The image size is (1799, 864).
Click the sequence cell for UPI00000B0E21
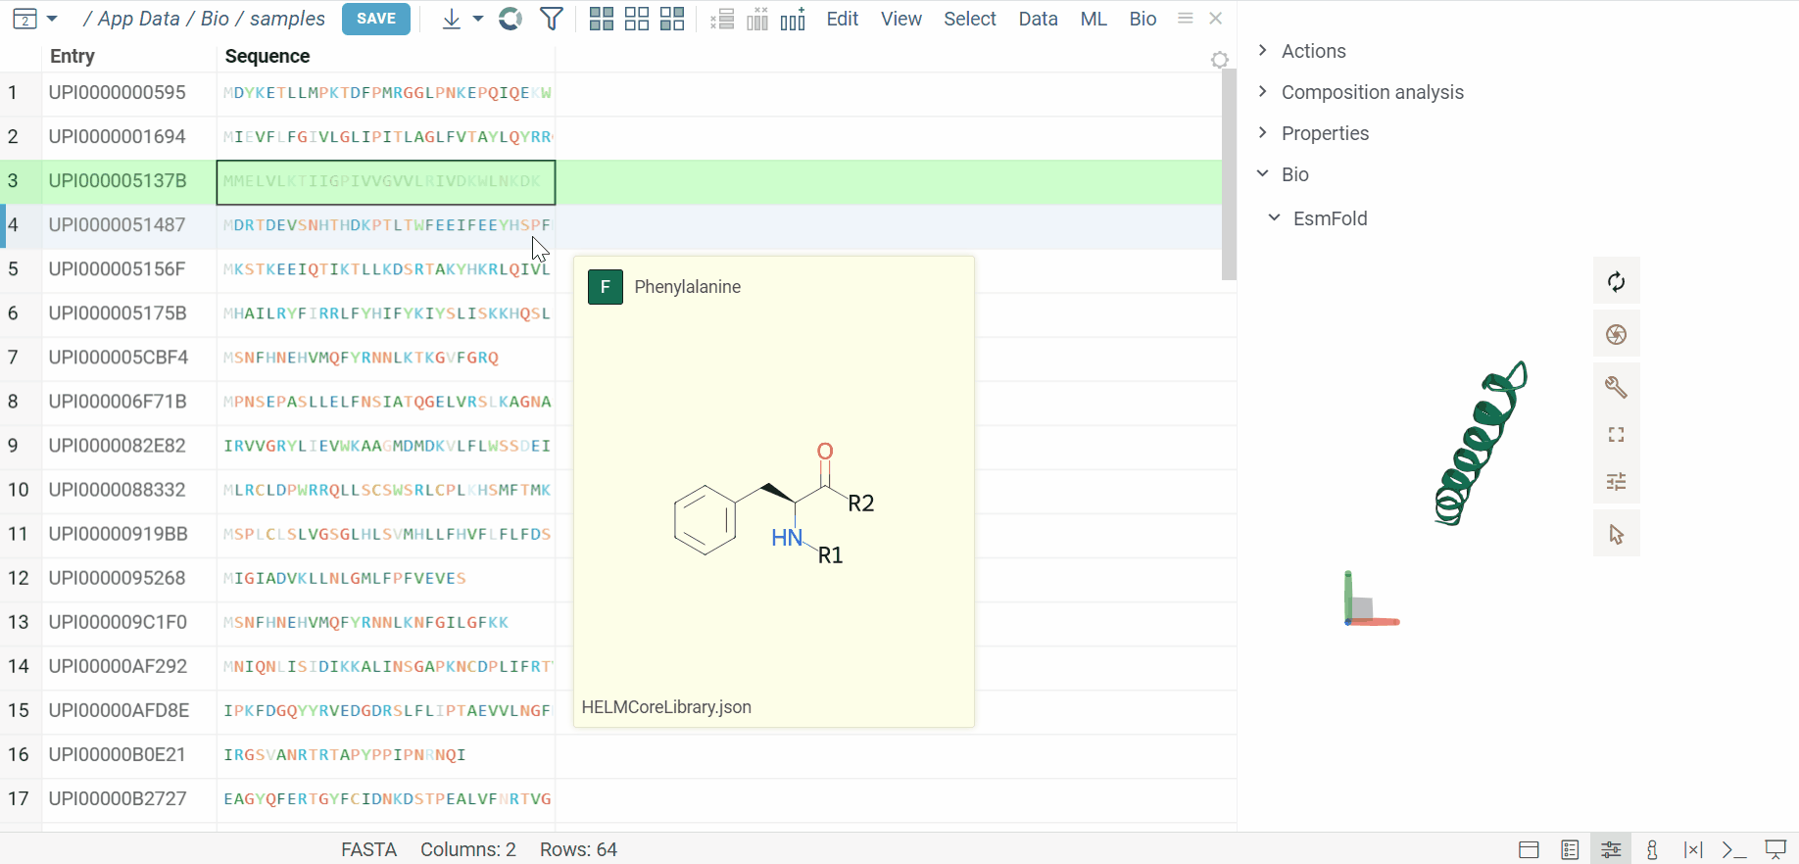(x=386, y=755)
